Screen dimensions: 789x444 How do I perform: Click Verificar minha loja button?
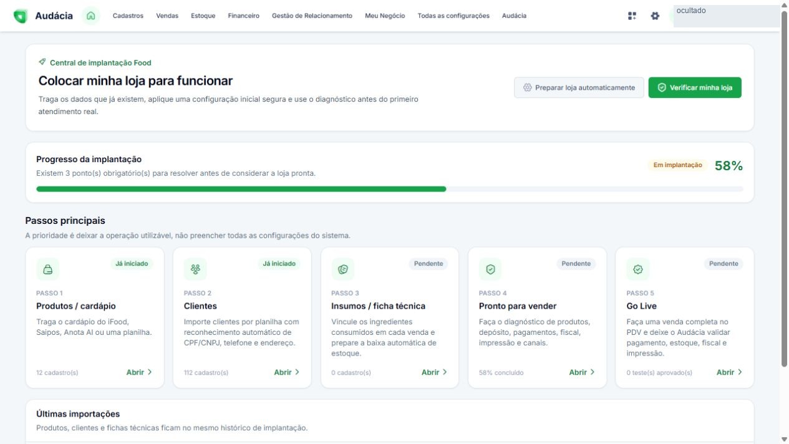695,88
